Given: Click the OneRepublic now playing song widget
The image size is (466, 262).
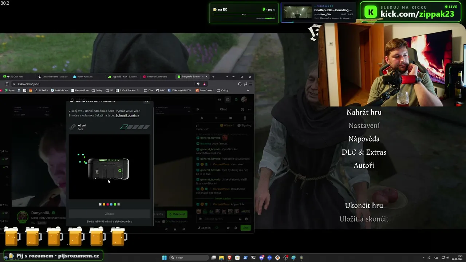Looking at the screenshot, I should click(318, 13).
